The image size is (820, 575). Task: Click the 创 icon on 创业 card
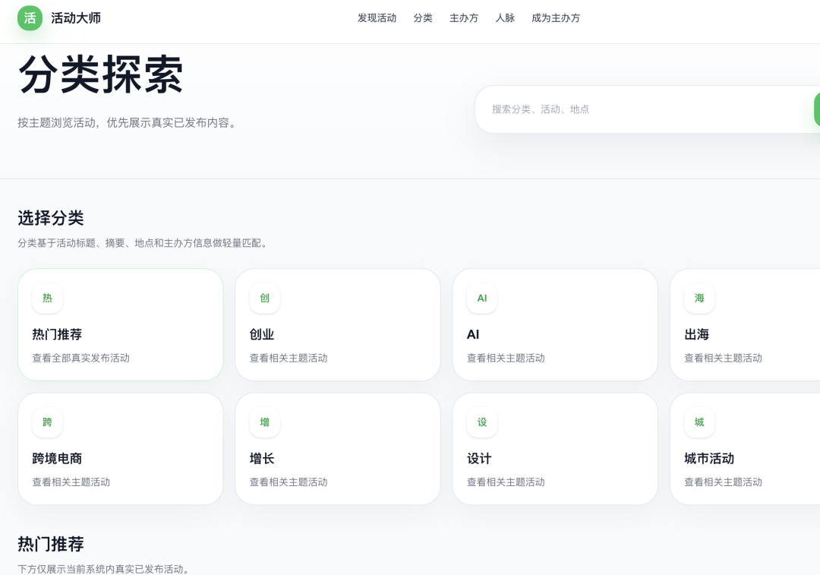tap(265, 299)
